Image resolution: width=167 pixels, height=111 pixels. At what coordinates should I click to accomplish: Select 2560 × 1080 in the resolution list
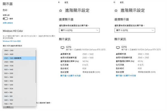19,62
